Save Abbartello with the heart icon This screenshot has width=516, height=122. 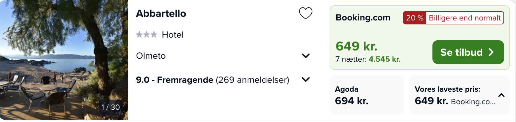(x=306, y=14)
